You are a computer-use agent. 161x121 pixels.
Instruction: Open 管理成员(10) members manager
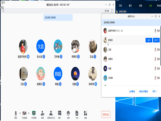[51, 113]
